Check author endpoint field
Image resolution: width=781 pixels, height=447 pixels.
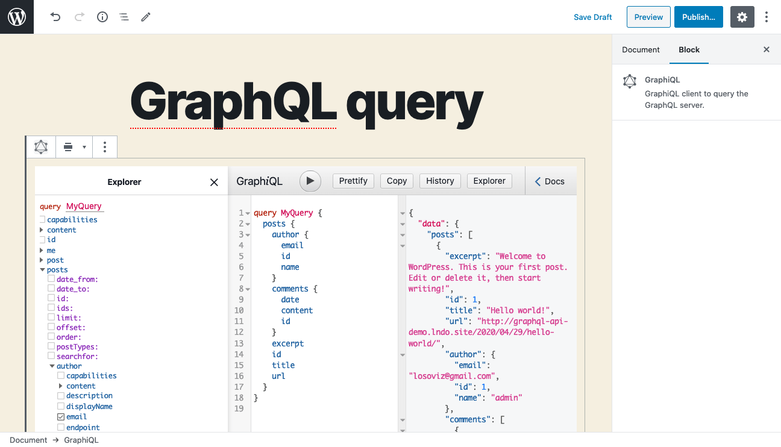click(x=61, y=428)
